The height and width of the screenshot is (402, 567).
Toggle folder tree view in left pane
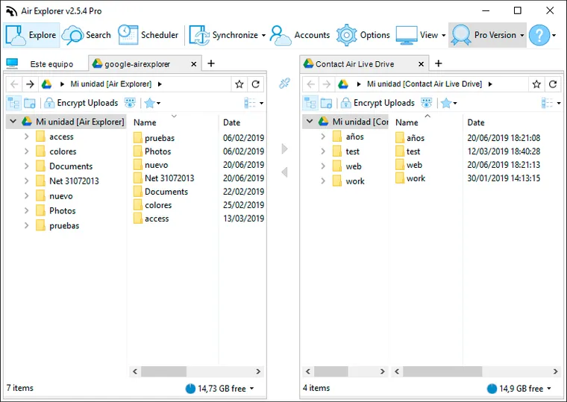(x=13, y=103)
